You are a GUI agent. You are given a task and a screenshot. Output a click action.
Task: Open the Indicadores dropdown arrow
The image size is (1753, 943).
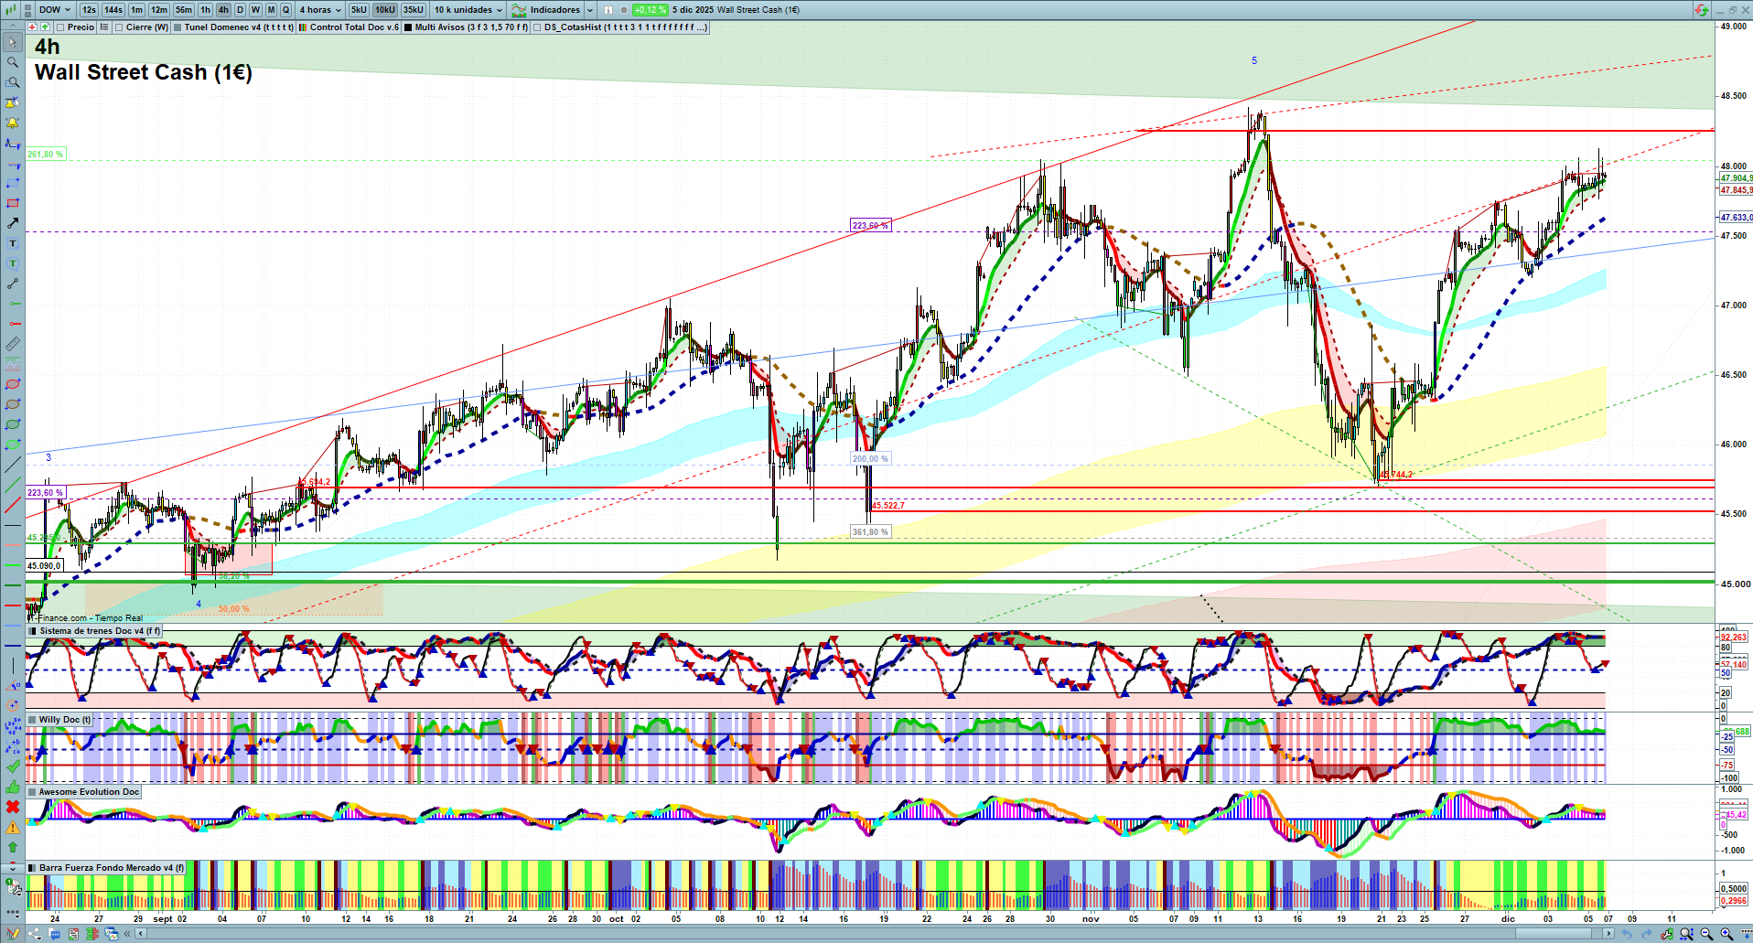click(590, 10)
